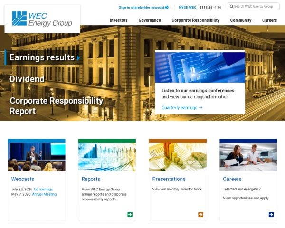This screenshot has width=285, height=228.
Task: Open the Governance menu
Action: (x=150, y=20)
